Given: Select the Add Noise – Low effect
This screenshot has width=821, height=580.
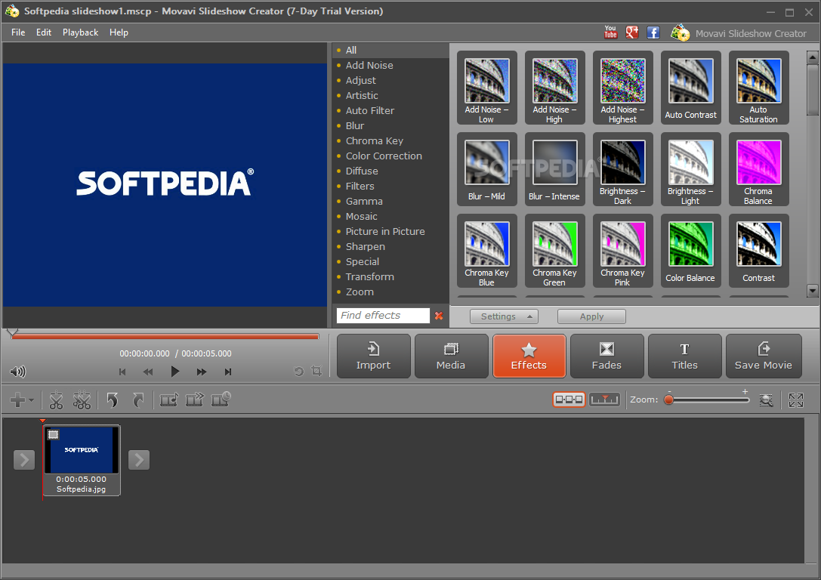Looking at the screenshot, I should point(487,88).
